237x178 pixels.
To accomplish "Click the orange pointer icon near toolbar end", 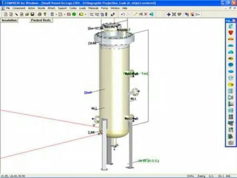I will (x=192, y=14).
